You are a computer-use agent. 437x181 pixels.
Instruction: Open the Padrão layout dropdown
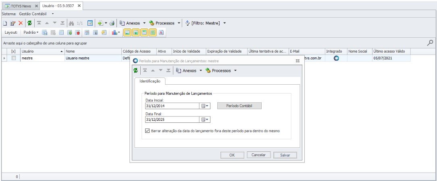31,33
